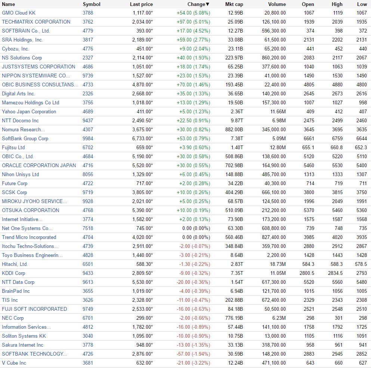
Task: Click symbol 4689 for Yahoo Japan
Action: [x=88, y=112]
